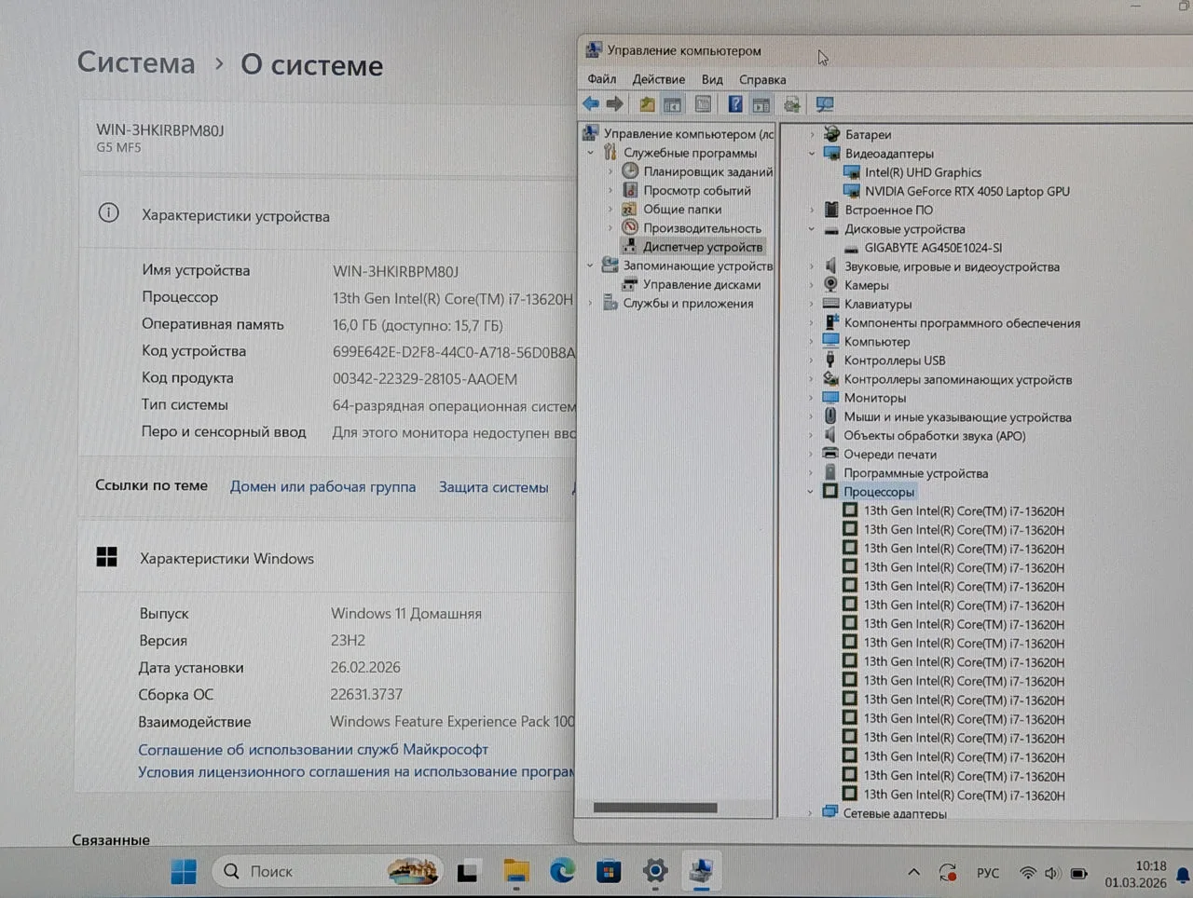Show hidden tray icons chevron
Screen dimensions: 1193x898
click(913, 873)
